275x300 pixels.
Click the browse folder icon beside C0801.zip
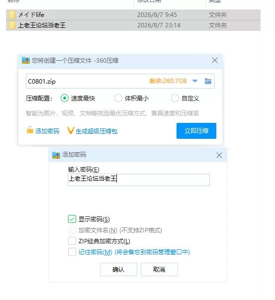[208, 81]
